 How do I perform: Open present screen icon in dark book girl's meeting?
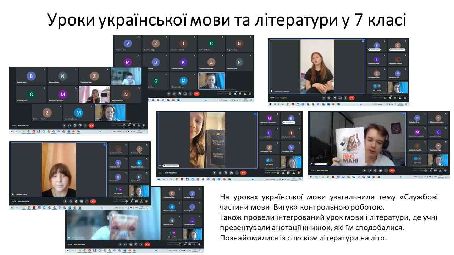tap(231, 172)
